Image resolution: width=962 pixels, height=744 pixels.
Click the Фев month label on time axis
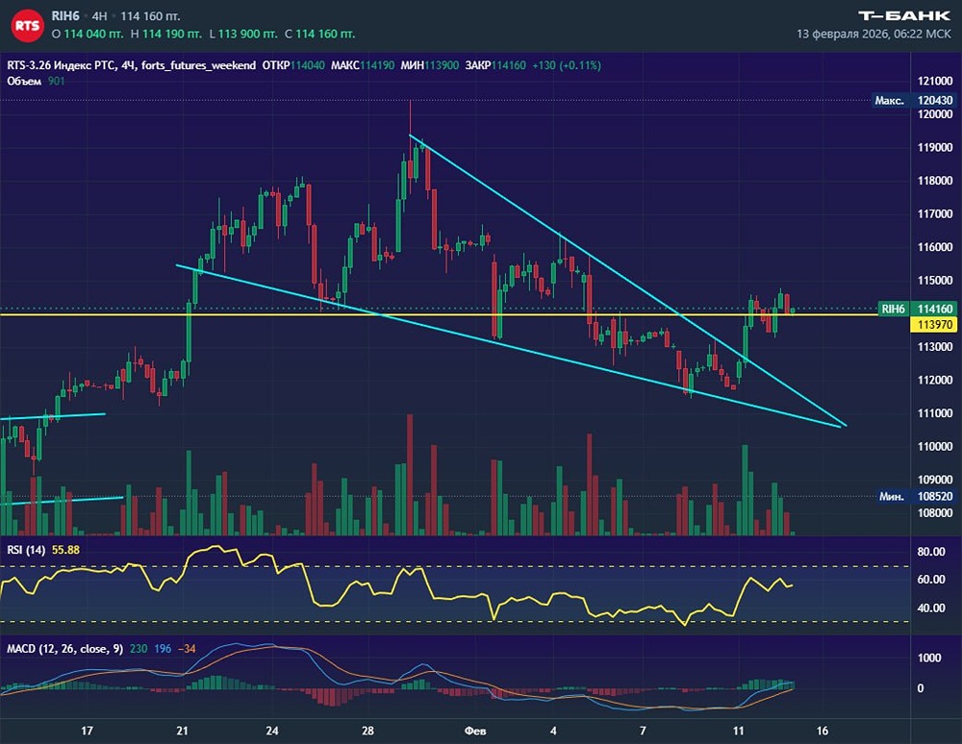[475, 731]
